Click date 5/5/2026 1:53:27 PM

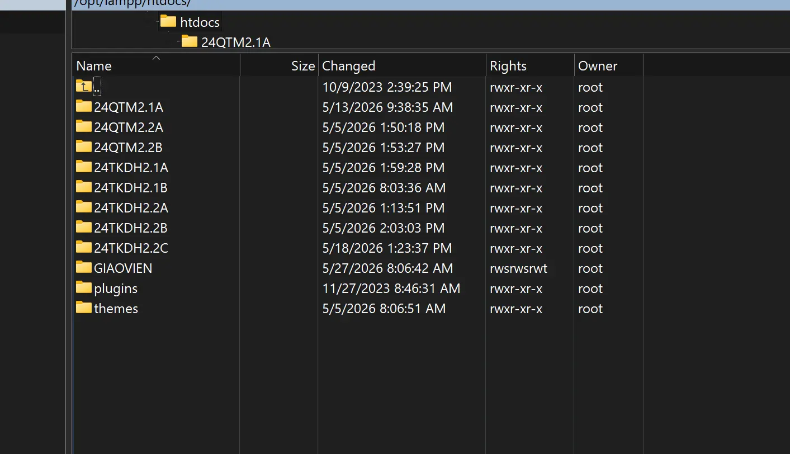[384, 148]
